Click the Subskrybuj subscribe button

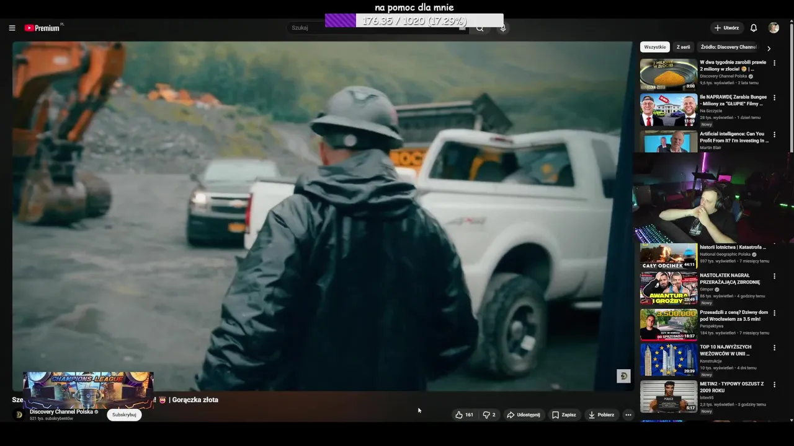pos(124,414)
